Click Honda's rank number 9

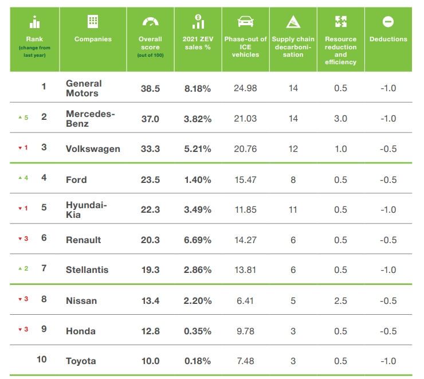44,329
